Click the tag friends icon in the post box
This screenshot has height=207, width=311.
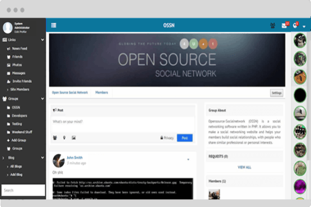tap(55, 138)
